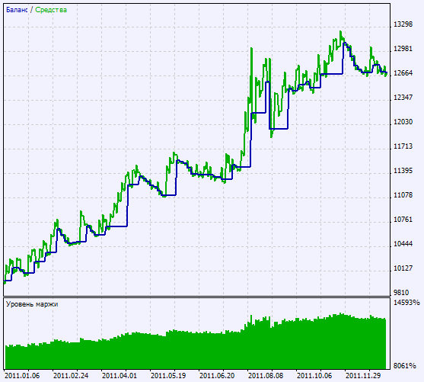Click the 14593% margin level label
The image size is (424, 382).
click(406, 303)
